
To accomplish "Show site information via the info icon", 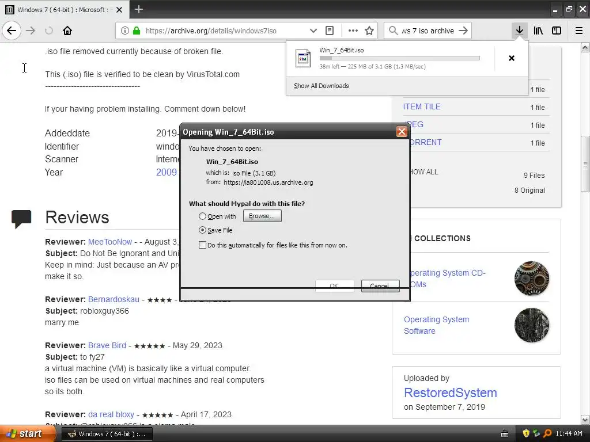I will pyautogui.click(x=125, y=31).
